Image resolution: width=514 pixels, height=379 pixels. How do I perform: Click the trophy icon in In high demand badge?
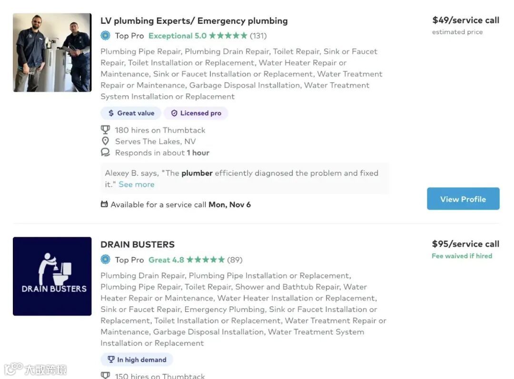111,360
